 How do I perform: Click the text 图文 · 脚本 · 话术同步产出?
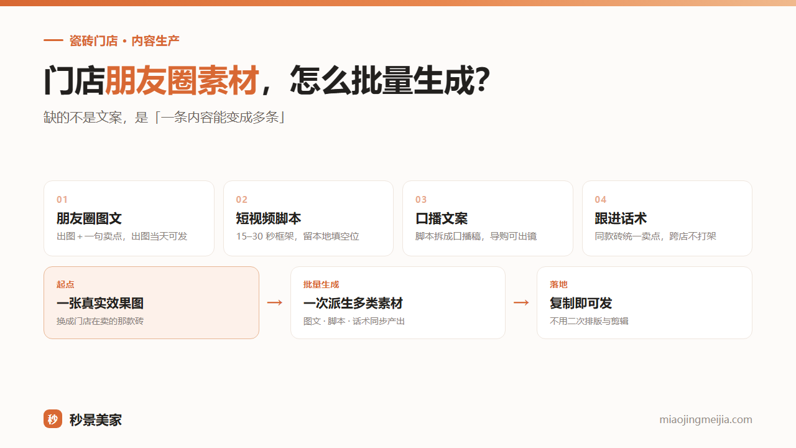354,321
